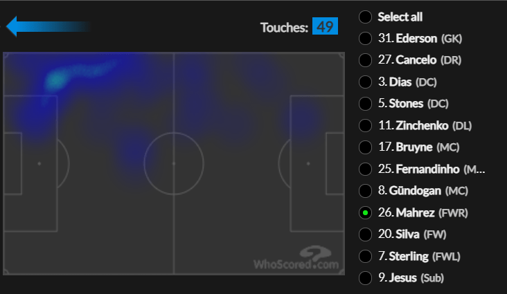507x294 pixels.
Task: Show heatmap for Bruyne (MC)
Action: click(x=366, y=147)
